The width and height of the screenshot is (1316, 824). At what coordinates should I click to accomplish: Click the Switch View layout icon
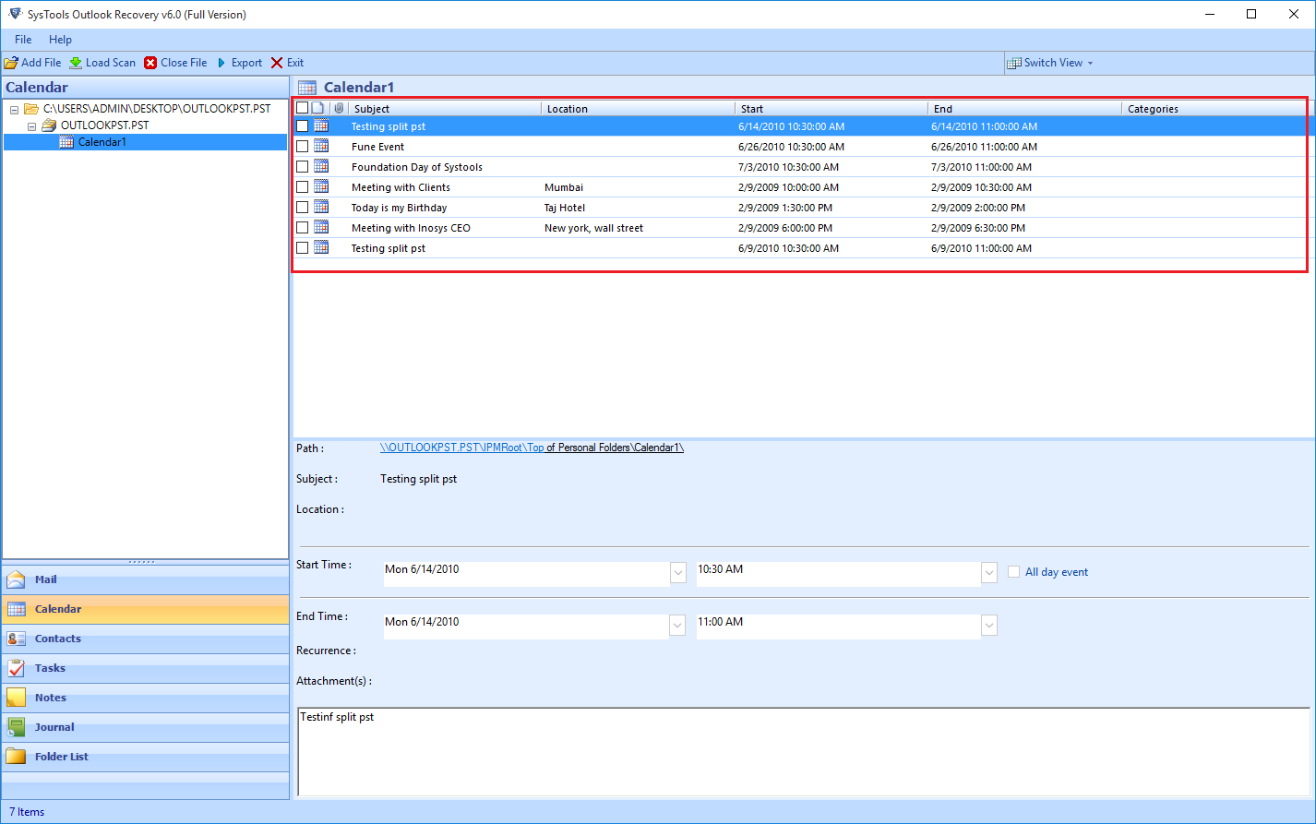coord(1014,63)
